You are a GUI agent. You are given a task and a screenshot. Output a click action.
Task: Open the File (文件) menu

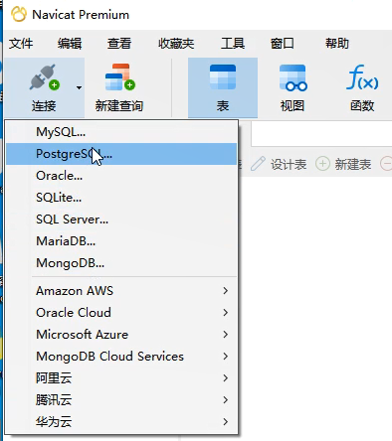click(21, 44)
